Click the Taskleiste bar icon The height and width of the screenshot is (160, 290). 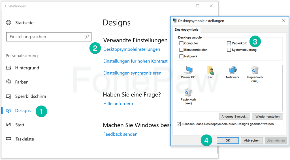pyautogui.click(x=8, y=139)
